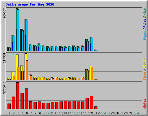The width and height of the screenshot is (148, 116).
Task: Click the 260657 hits axis value
Action: (4, 13)
